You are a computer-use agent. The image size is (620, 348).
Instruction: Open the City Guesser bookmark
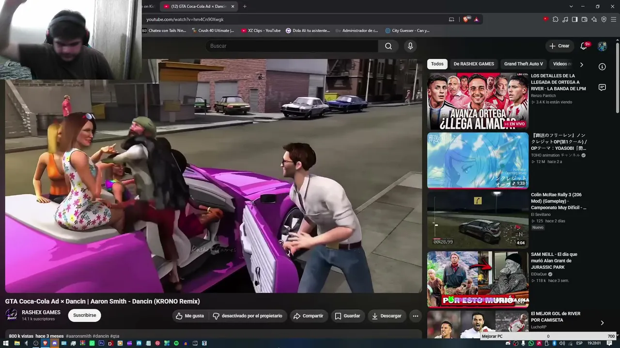[x=407, y=30]
